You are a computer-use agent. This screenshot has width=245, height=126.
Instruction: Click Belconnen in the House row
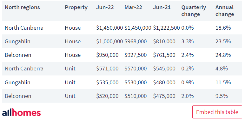pos(18,55)
